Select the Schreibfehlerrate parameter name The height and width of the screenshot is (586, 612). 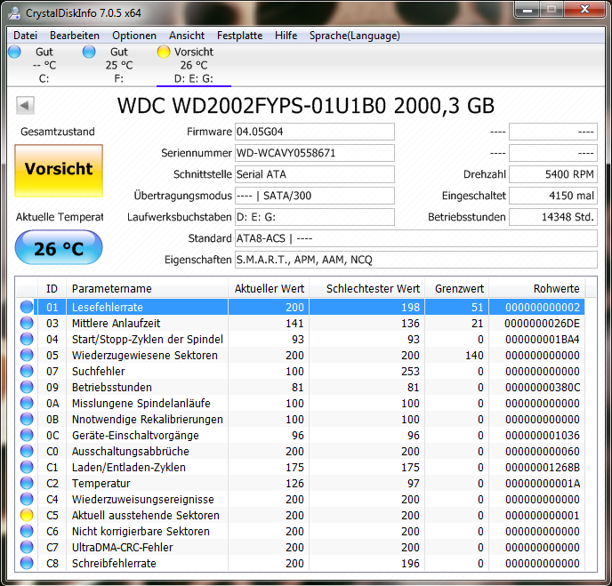coord(114,564)
